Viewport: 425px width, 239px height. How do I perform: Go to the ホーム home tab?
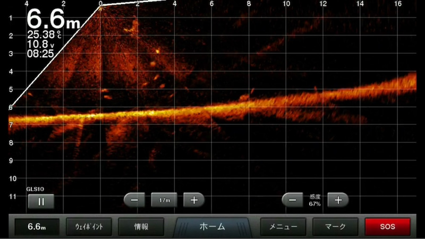click(212, 226)
